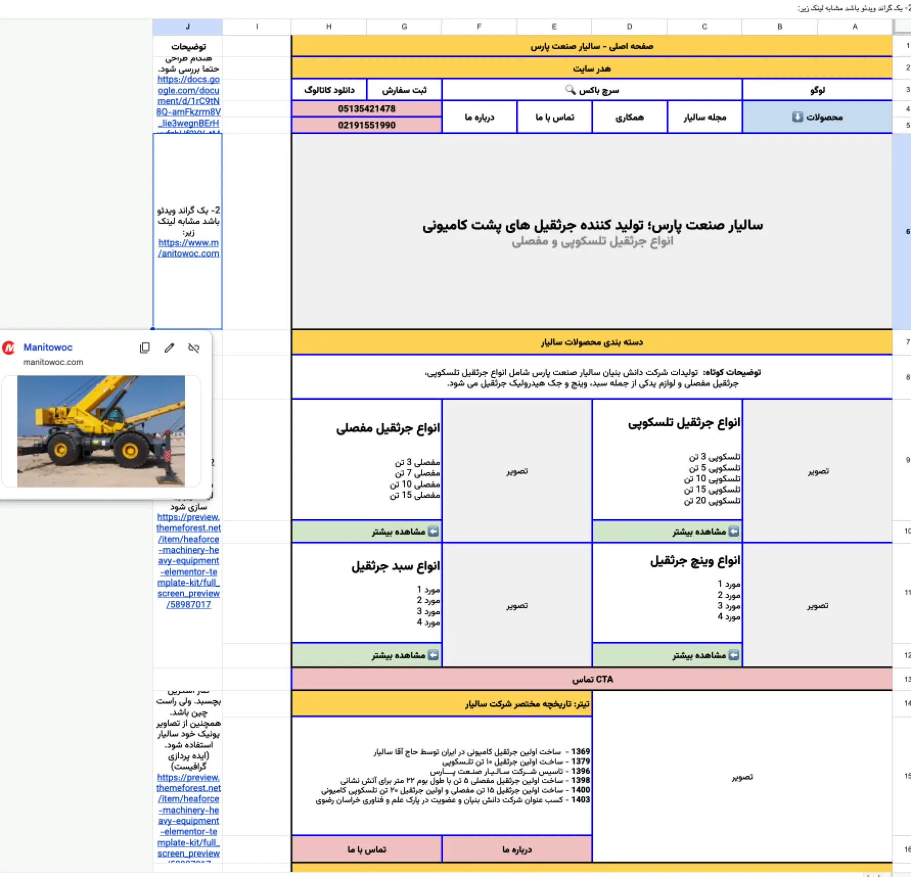Click arrow icon in مشاهده بیشتر under تلسکوپی

[x=734, y=532]
